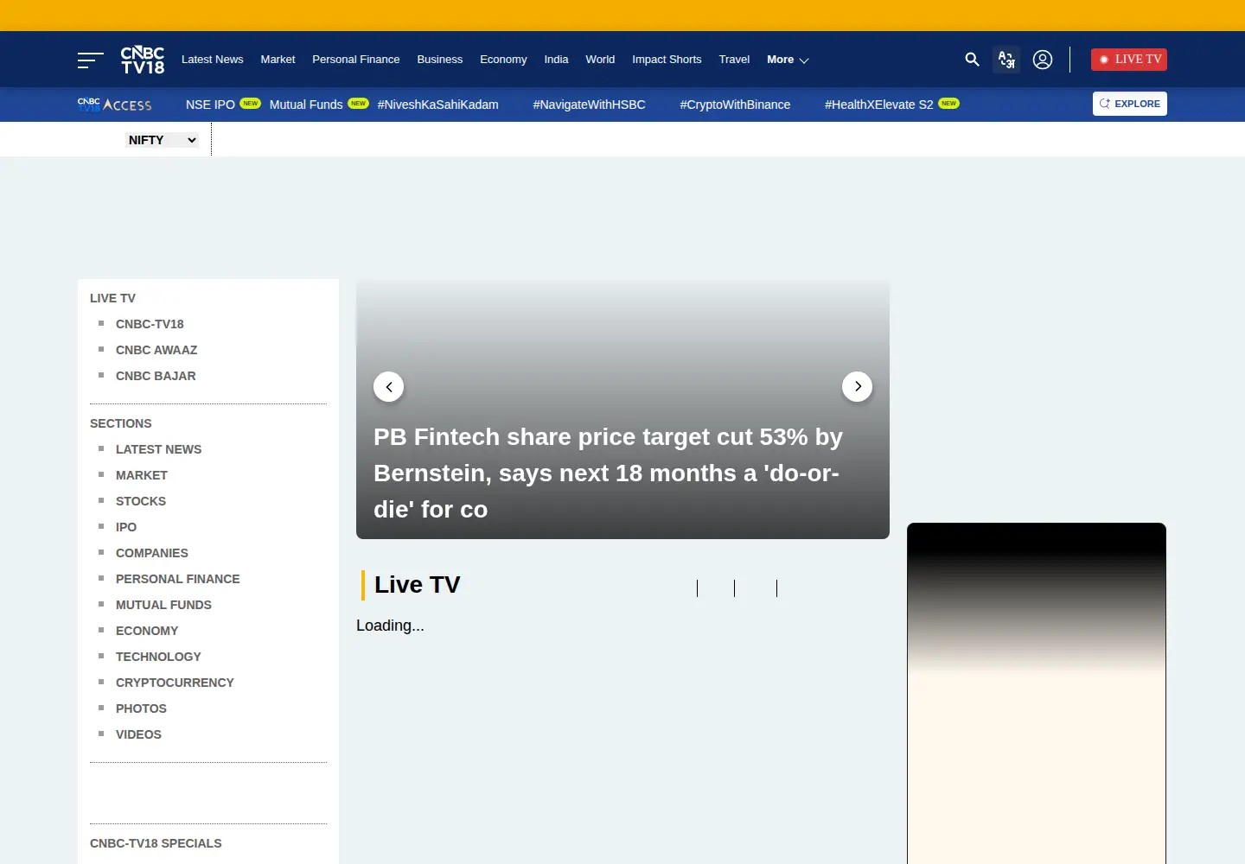Image resolution: width=1245 pixels, height=864 pixels.
Task: Select CNBC AWAAZ channel
Action: (156, 350)
